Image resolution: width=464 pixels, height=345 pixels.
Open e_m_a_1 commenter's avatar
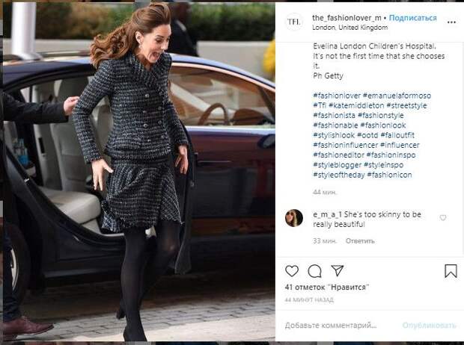coord(294,218)
